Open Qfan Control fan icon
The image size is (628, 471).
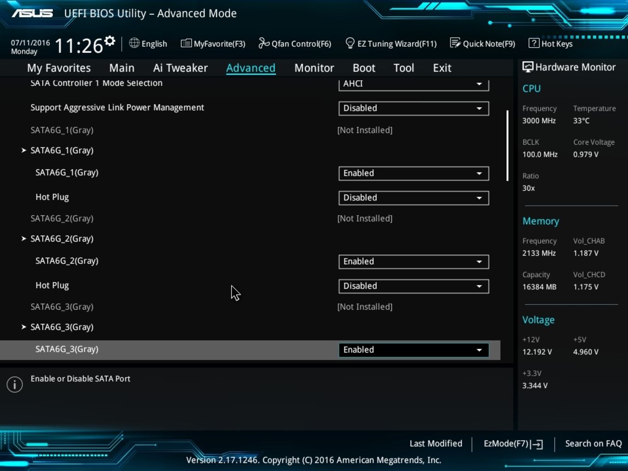[x=264, y=43]
